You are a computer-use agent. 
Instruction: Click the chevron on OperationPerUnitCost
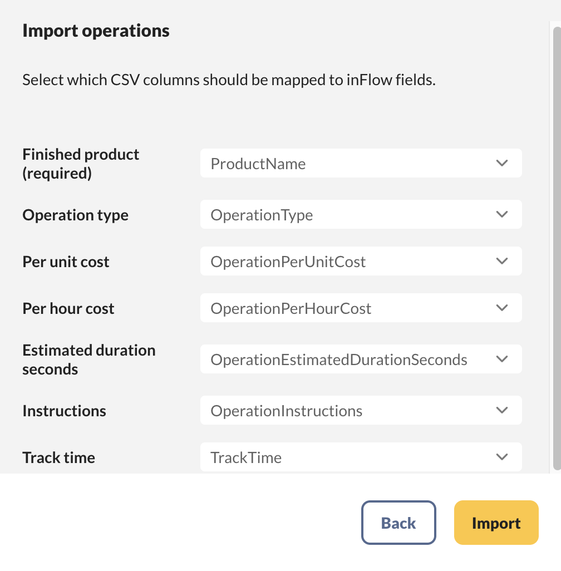click(501, 261)
